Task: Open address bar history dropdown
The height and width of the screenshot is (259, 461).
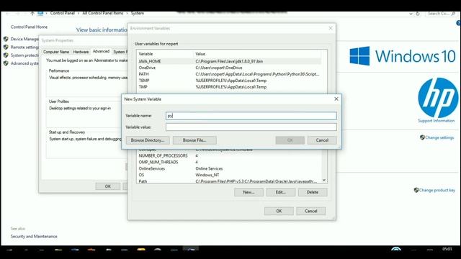Action: tap(411, 14)
